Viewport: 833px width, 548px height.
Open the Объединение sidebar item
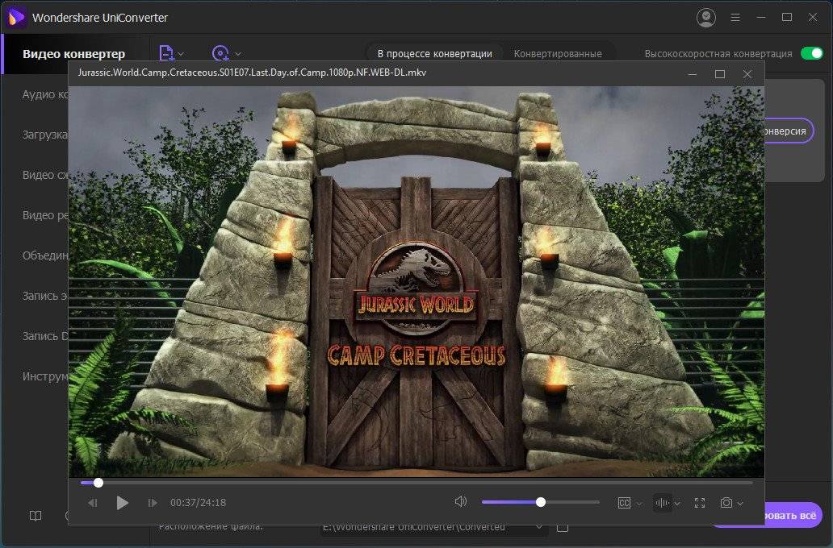click(45, 255)
